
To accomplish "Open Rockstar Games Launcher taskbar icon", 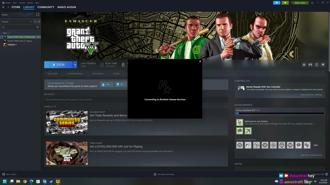I will tap(58, 181).
